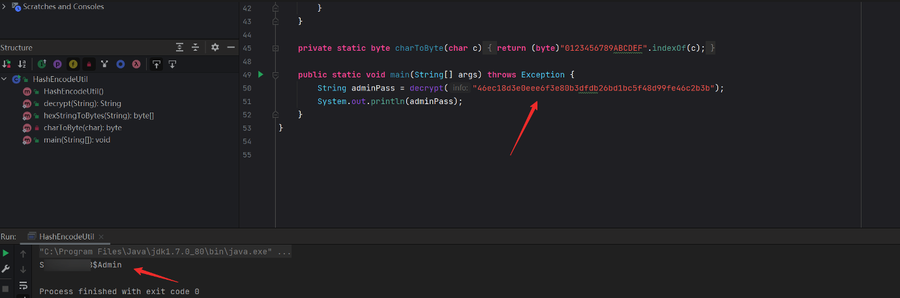Toggle Show Properties filter in Structure toolbar

coord(57,64)
